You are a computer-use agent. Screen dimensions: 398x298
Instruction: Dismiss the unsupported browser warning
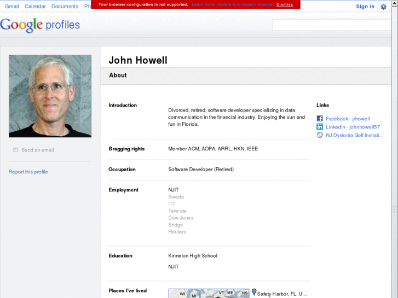(x=285, y=4)
